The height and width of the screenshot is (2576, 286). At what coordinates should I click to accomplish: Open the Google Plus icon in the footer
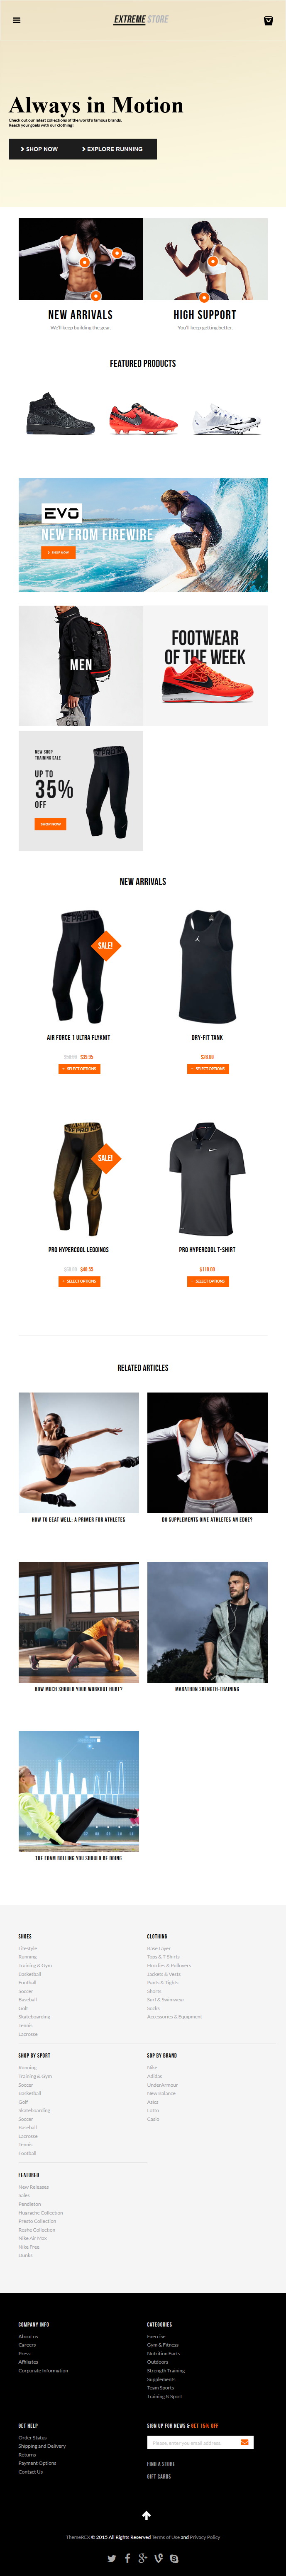(142, 2558)
